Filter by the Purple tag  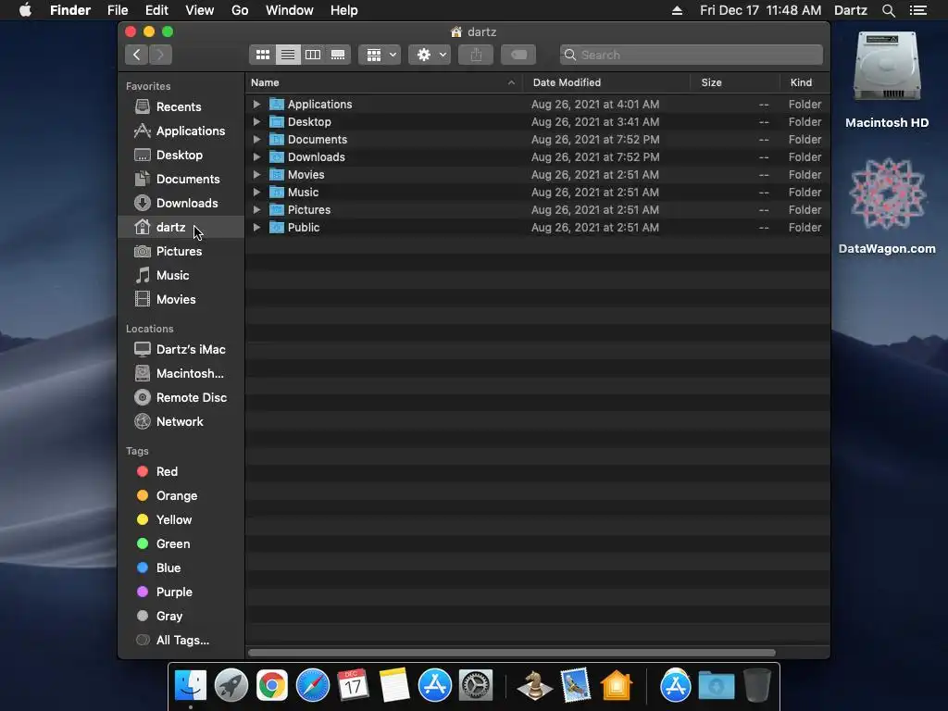(181, 592)
